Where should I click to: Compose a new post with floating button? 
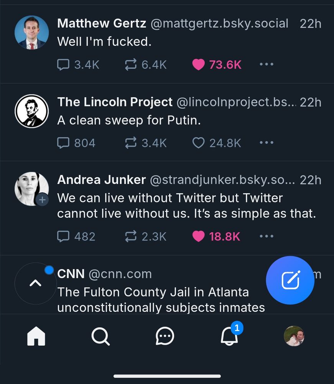(x=290, y=280)
